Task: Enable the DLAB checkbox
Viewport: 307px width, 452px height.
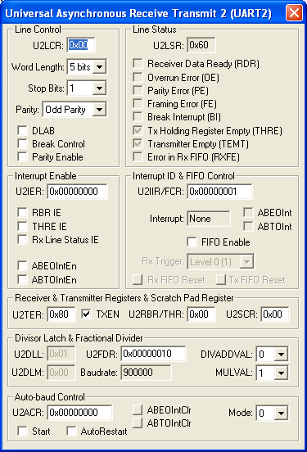Action: (22, 130)
